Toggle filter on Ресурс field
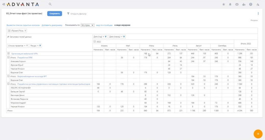The width and height of the screenshot is (265, 140). (x=40, y=46)
